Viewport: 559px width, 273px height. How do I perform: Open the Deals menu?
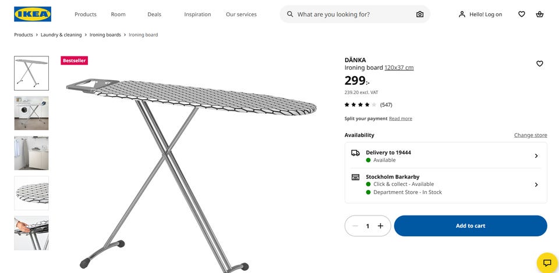[x=154, y=15]
